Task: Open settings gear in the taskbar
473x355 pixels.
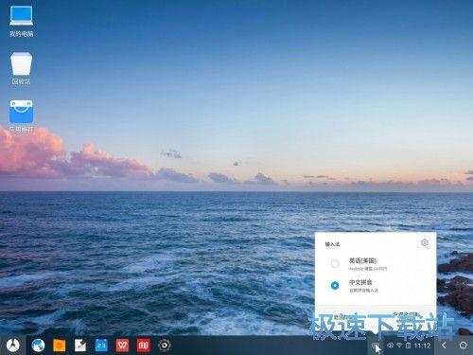Action: (165, 346)
